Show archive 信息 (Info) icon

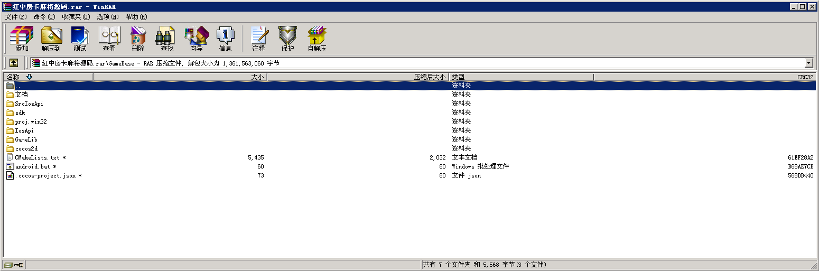(x=225, y=39)
